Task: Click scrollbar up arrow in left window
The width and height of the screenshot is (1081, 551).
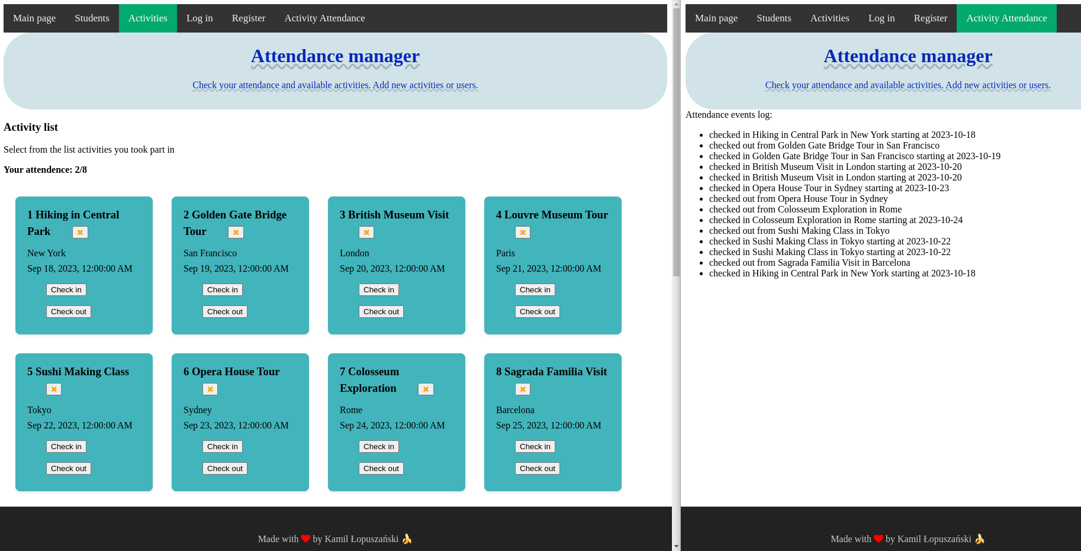Action: pyautogui.click(x=676, y=4)
